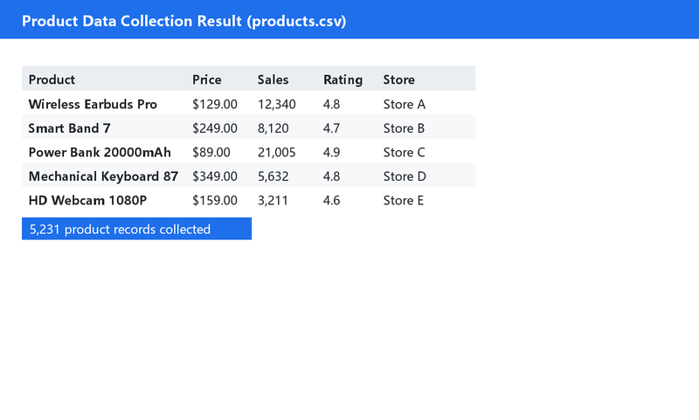Click the Store E cell
This screenshot has width=699, height=420.
click(404, 201)
